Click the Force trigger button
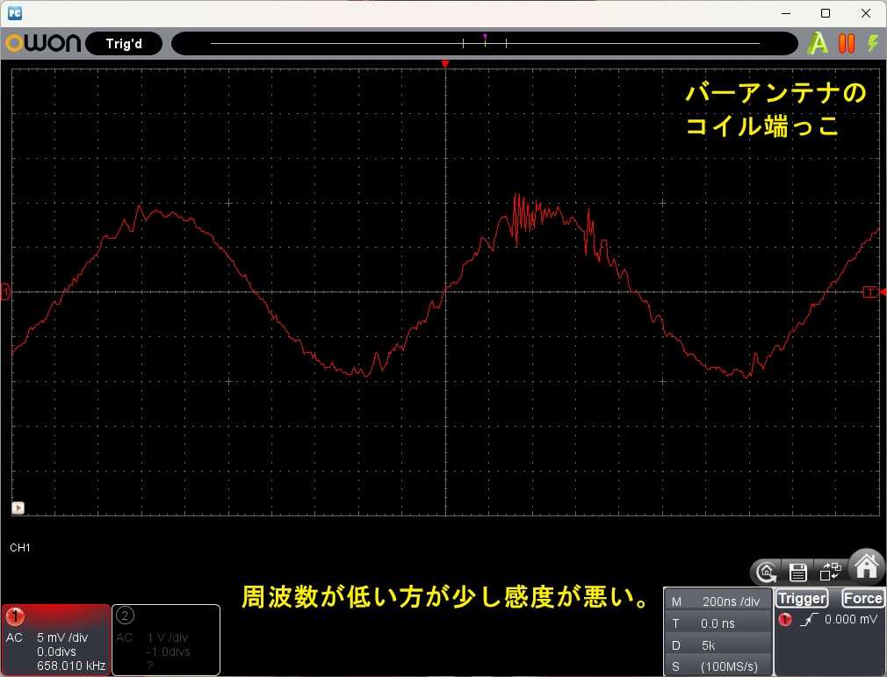This screenshot has height=677, width=887. [x=862, y=598]
